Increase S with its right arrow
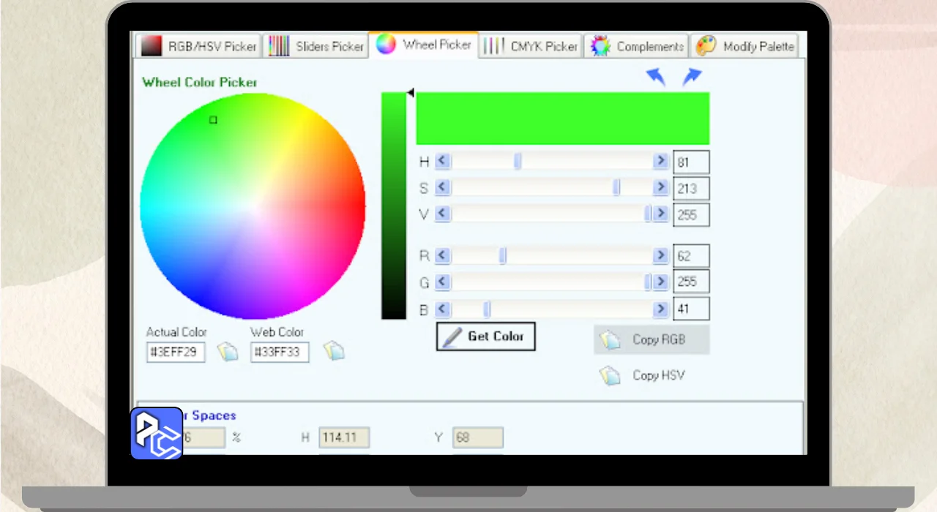 661,188
